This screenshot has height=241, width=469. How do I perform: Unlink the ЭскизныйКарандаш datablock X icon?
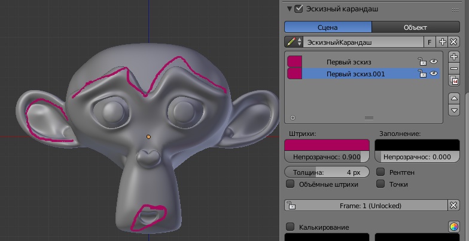[x=453, y=42]
